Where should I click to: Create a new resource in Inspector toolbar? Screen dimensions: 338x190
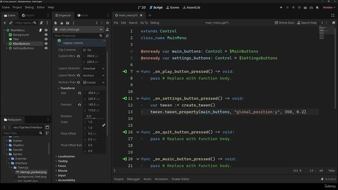pos(56,23)
